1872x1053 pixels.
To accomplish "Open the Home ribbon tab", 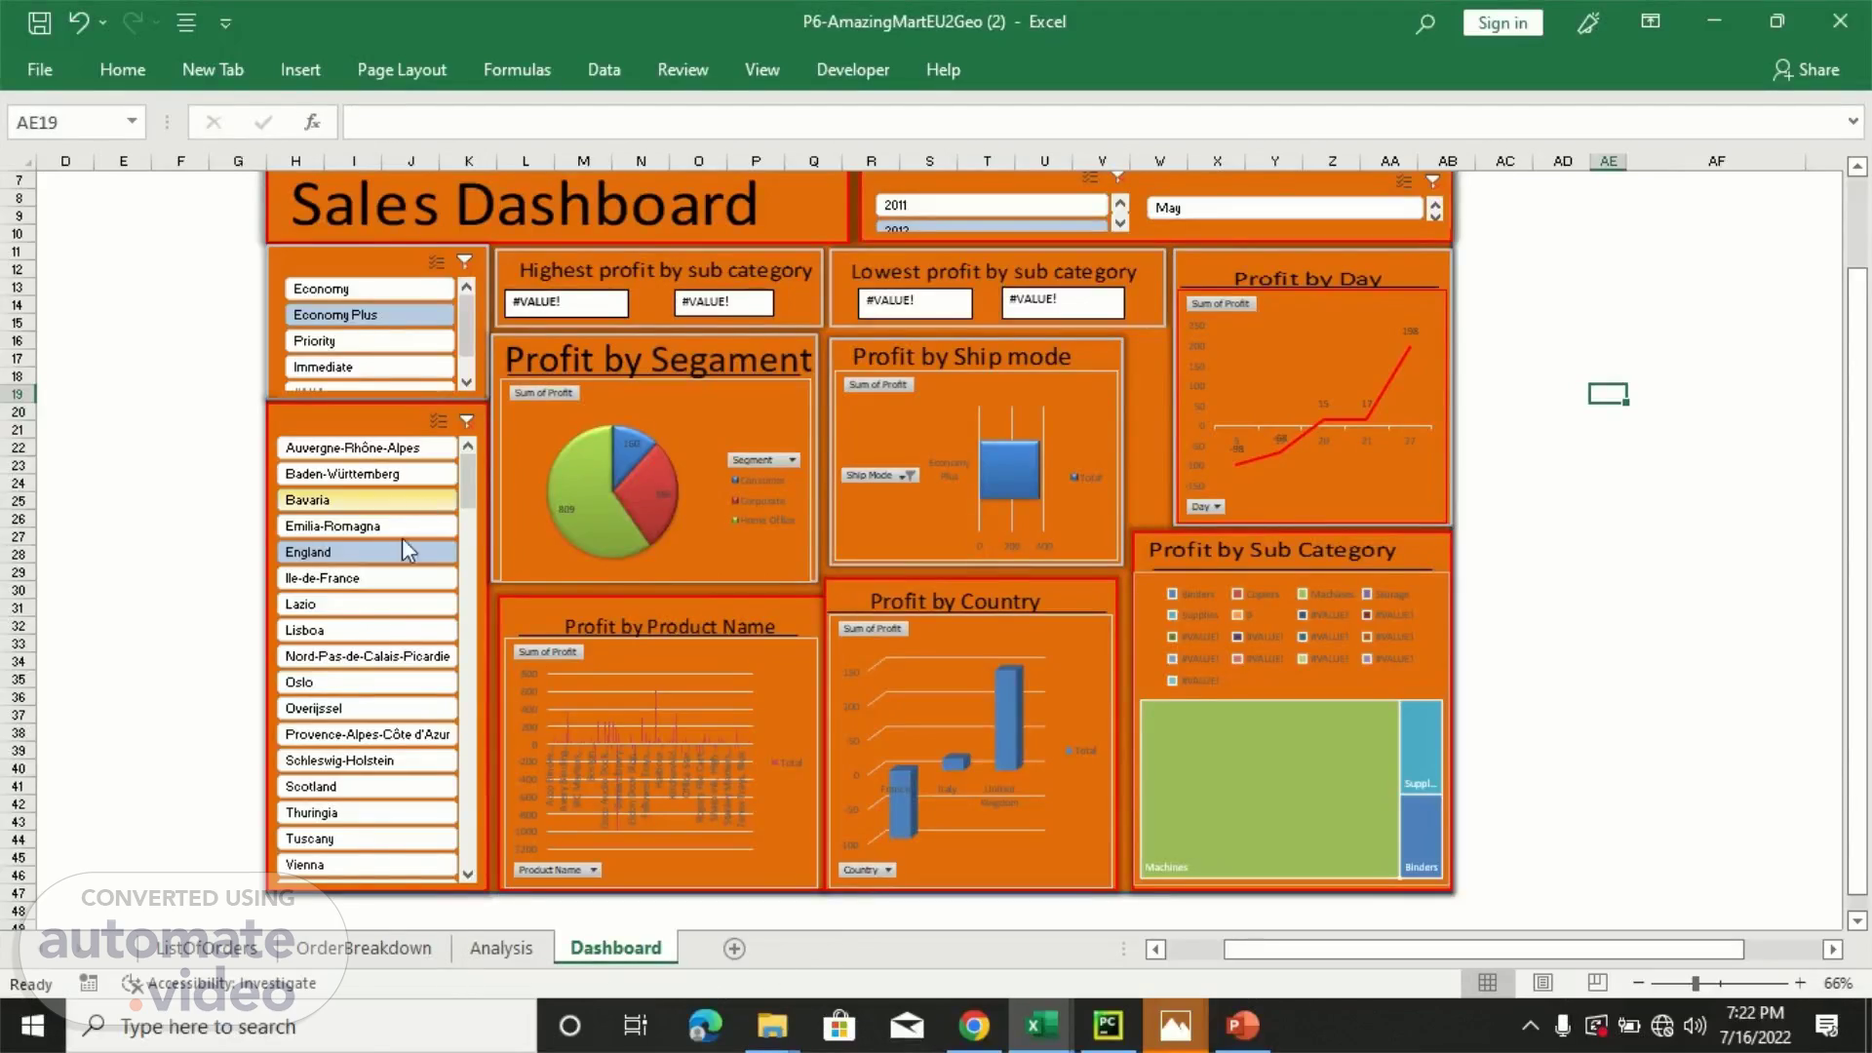I will [122, 69].
